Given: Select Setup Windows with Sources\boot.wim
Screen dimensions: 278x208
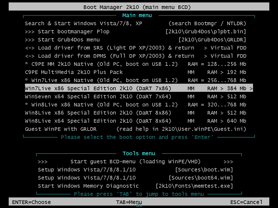Looking at the screenshot, I should tap(136, 170).
